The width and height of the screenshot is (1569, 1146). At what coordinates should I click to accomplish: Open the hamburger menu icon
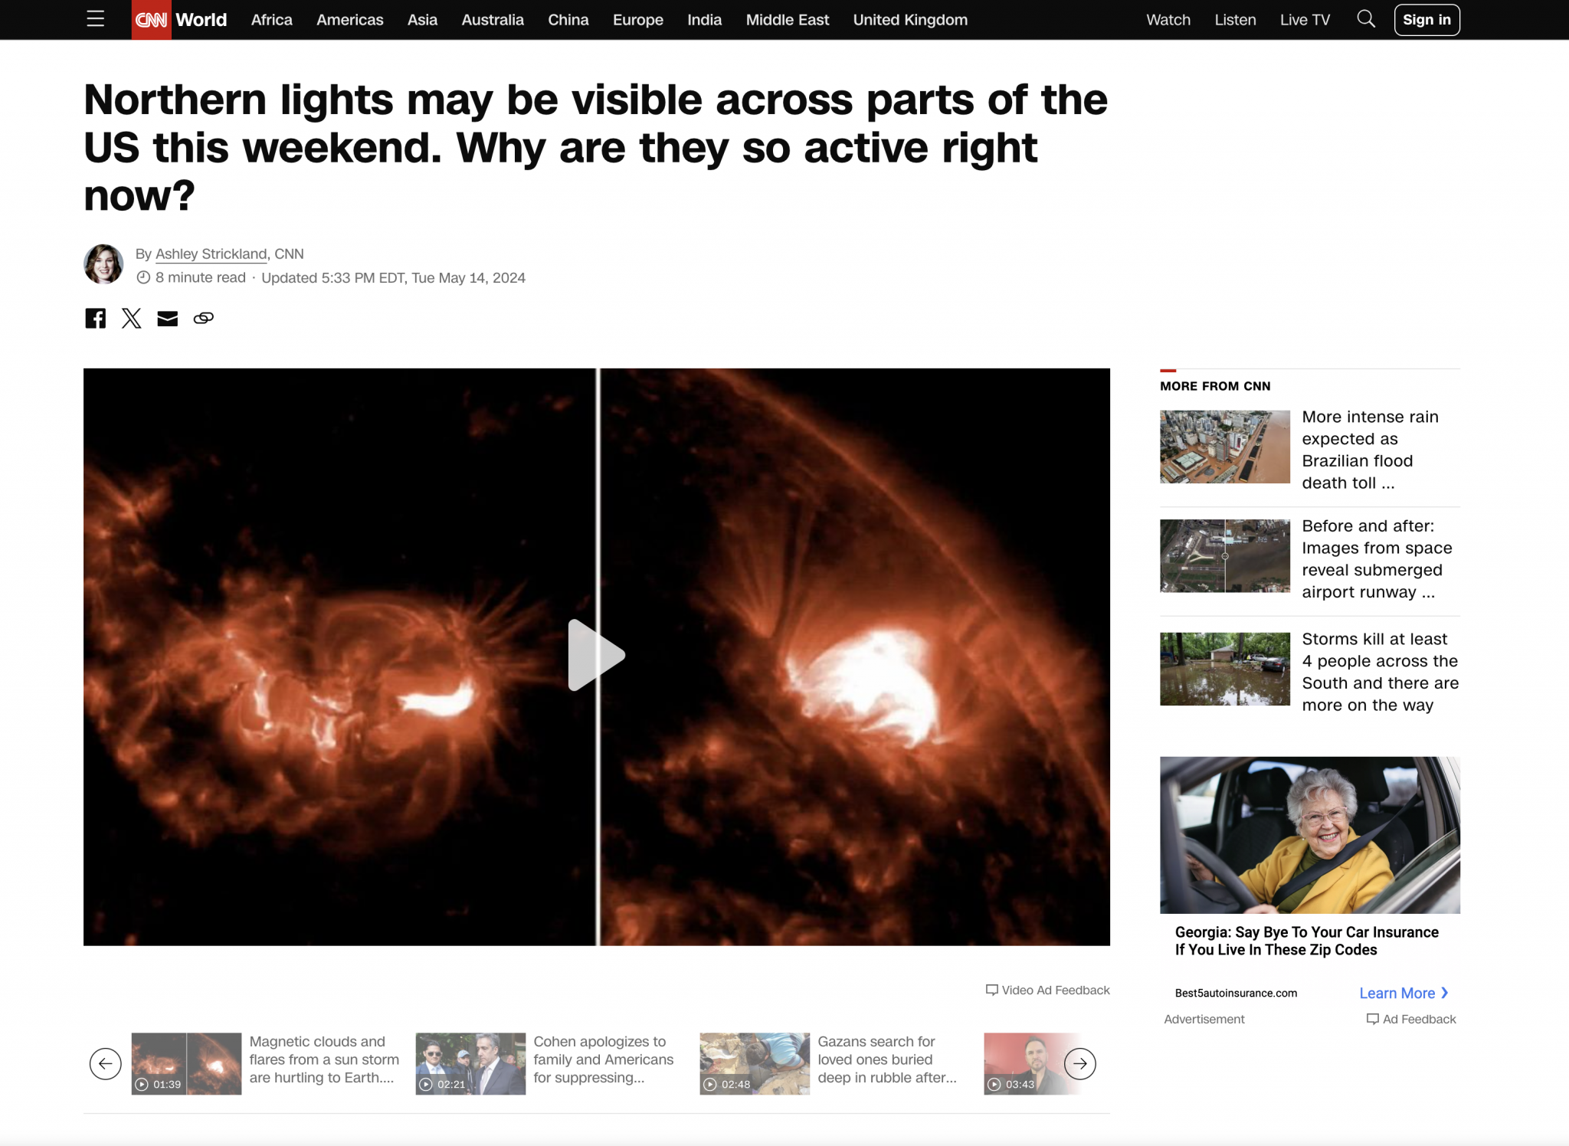coord(95,19)
